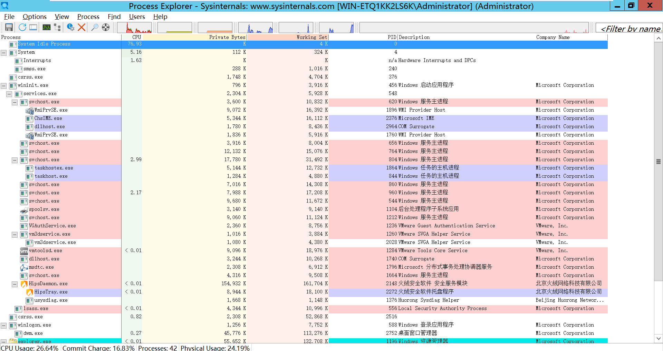
Task: Toggle the process tree view icon
Action: pos(57,27)
